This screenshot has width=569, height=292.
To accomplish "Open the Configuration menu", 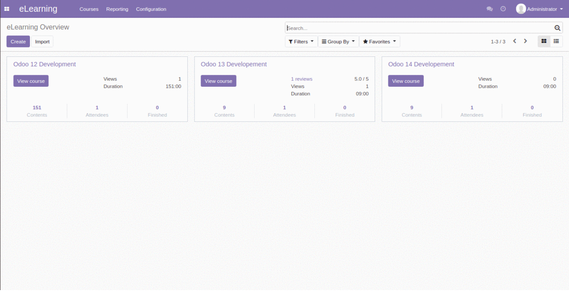I will pos(151,9).
